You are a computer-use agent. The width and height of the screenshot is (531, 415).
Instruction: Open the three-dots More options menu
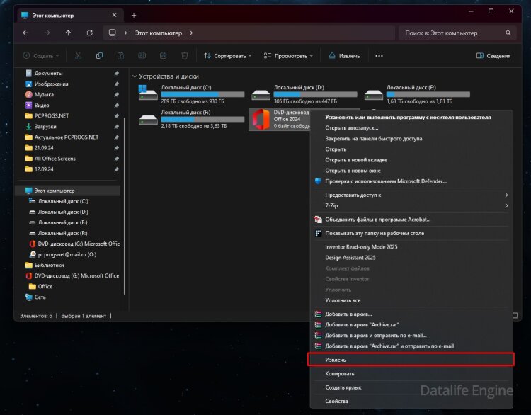[379, 55]
